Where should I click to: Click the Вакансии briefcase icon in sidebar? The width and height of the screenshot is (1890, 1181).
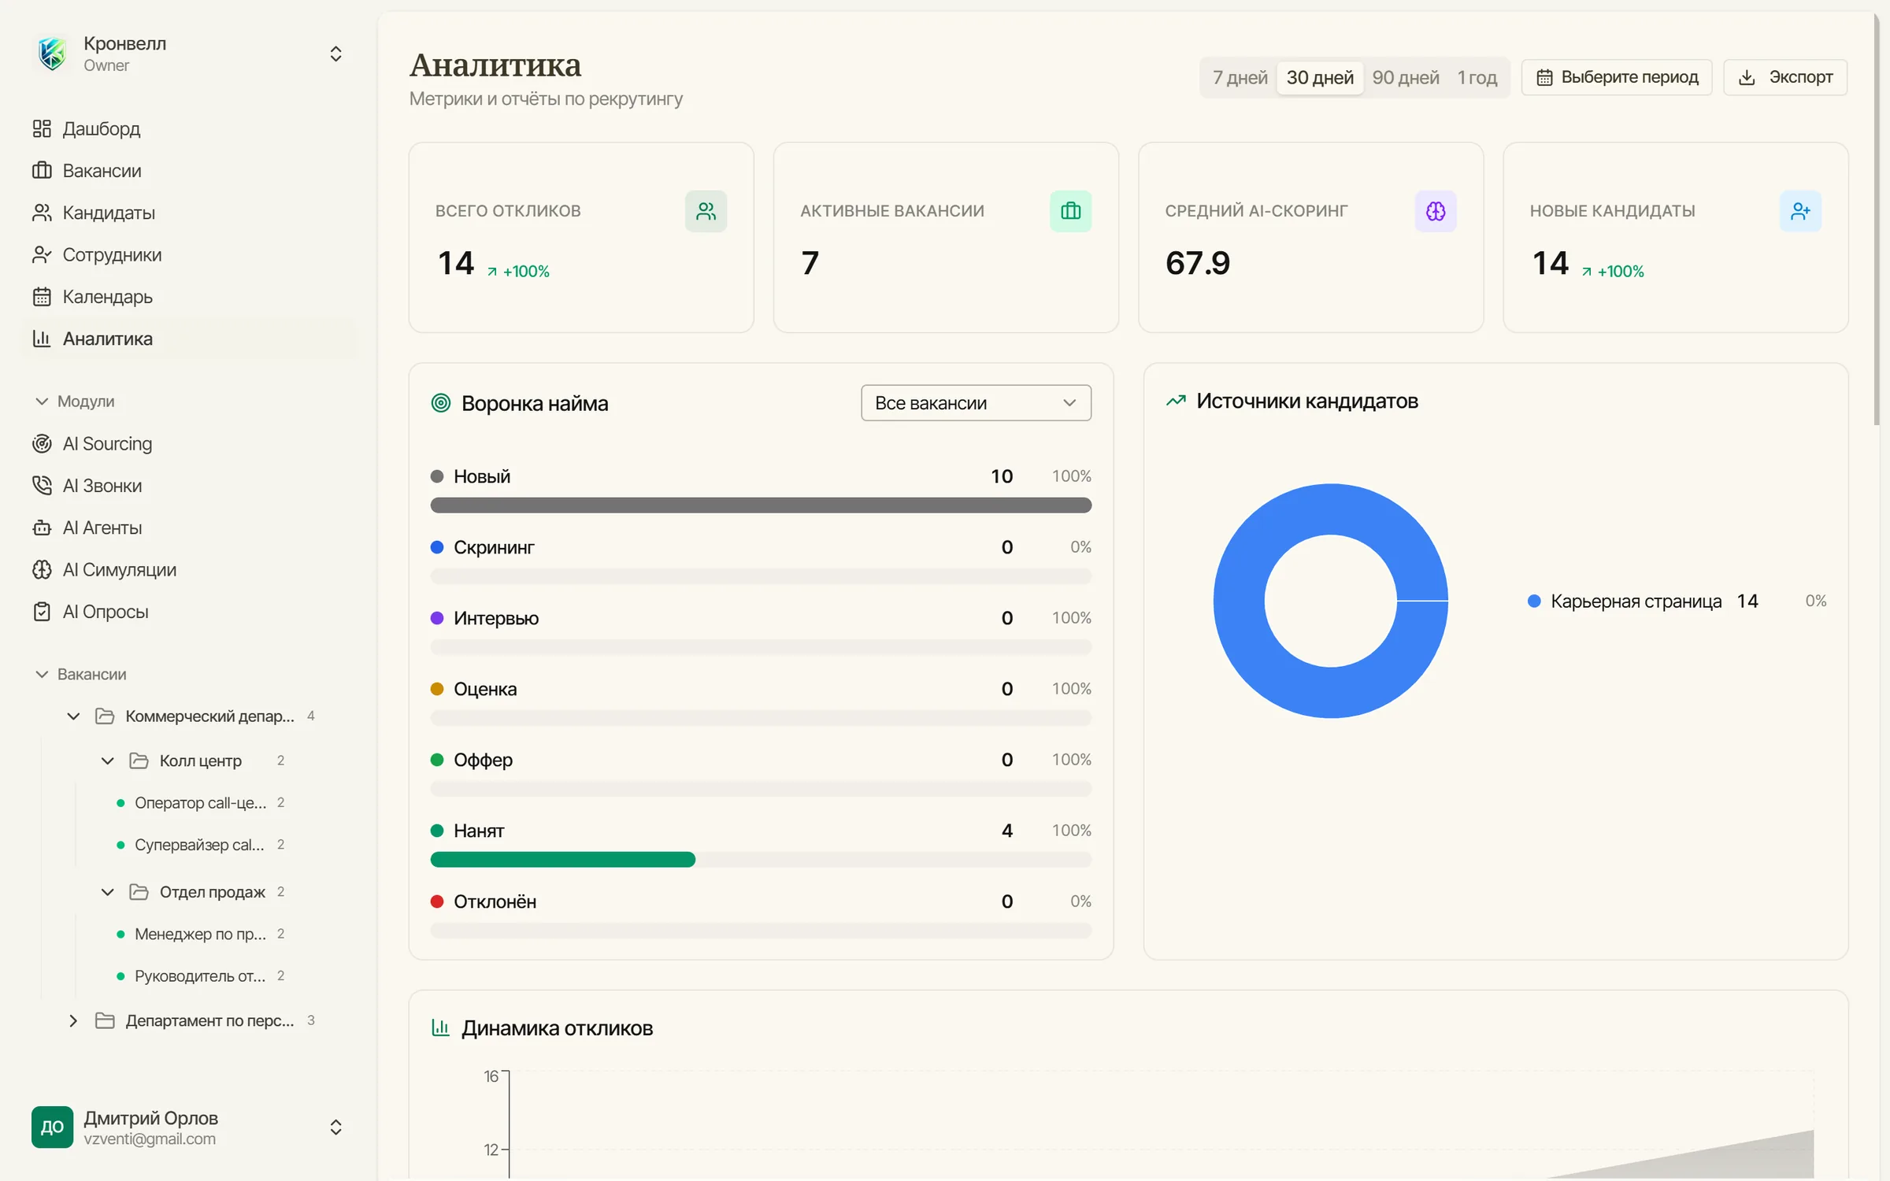[x=42, y=170]
